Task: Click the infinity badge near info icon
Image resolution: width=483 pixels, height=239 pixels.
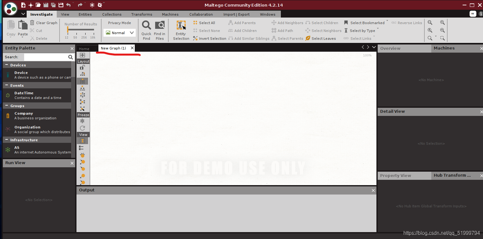Action: pyautogui.click(x=473, y=14)
